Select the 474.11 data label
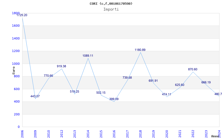 (x=167, y=95)
